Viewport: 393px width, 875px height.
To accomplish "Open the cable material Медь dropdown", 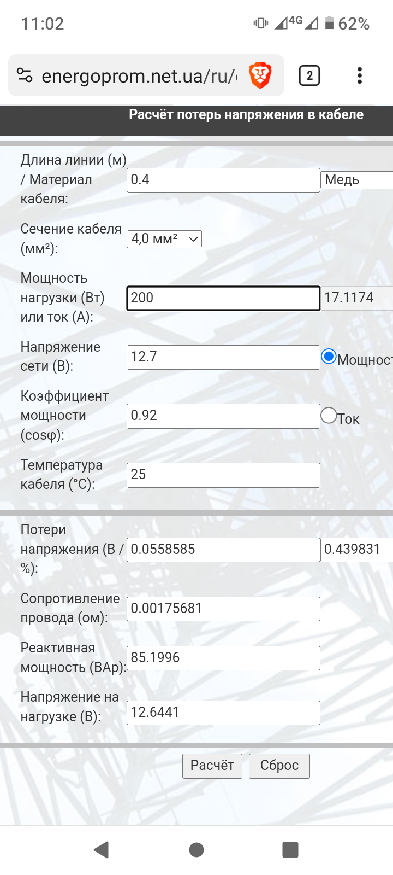I will [357, 180].
